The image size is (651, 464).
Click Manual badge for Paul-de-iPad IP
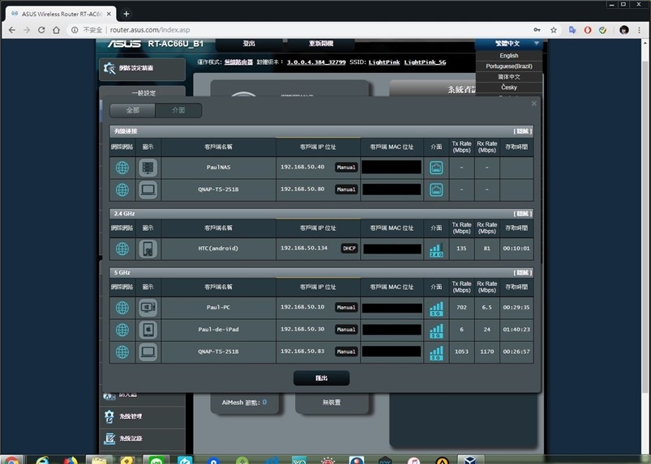point(346,330)
